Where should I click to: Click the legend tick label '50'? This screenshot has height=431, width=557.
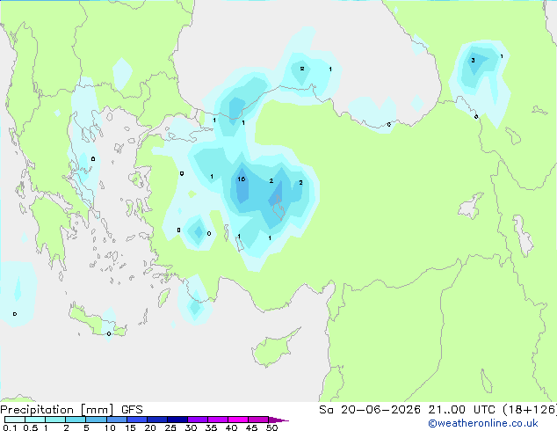point(271,427)
